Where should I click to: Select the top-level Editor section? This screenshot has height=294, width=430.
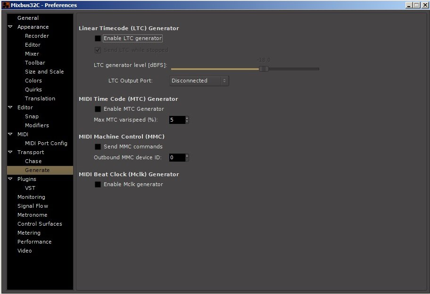click(x=25, y=107)
